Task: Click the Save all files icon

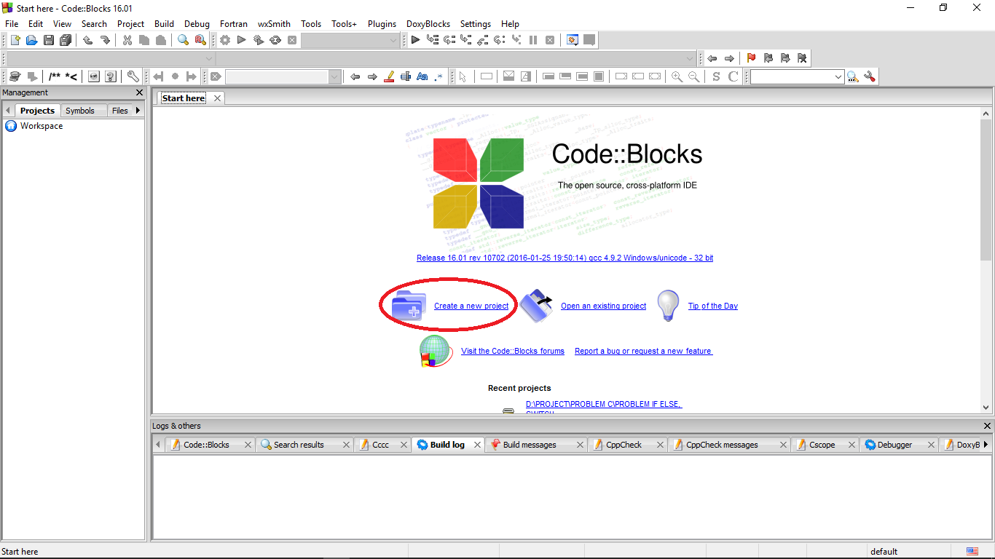Action: pyautogui.click(x=66, y=40)
